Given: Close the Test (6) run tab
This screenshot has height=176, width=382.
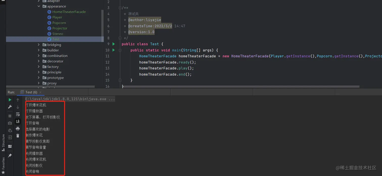Looking at the screenshot, I should (x=40, y=92).
